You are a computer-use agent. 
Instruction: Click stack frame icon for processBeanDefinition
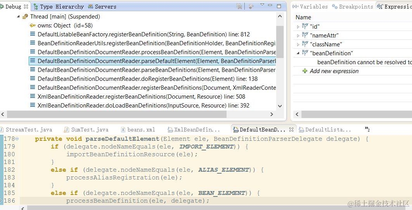click(33, 52)
